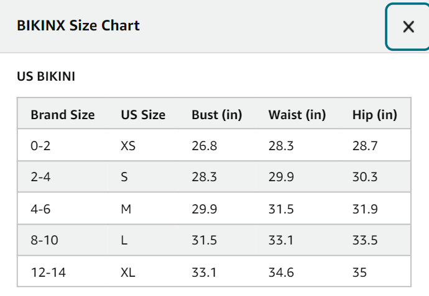Click the Brand Size column header
Viewport: 429px width, 296px height.
coord(63,115)
